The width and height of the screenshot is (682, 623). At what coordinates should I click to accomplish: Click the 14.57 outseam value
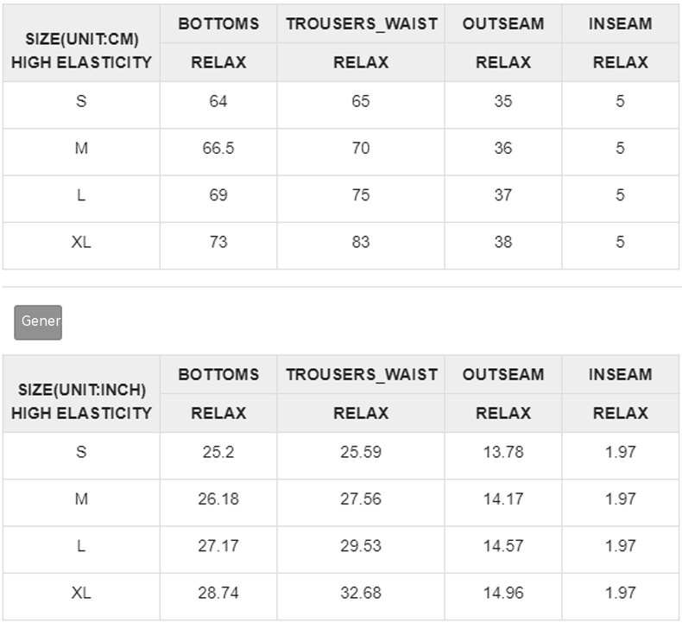[x=503, y=546]
